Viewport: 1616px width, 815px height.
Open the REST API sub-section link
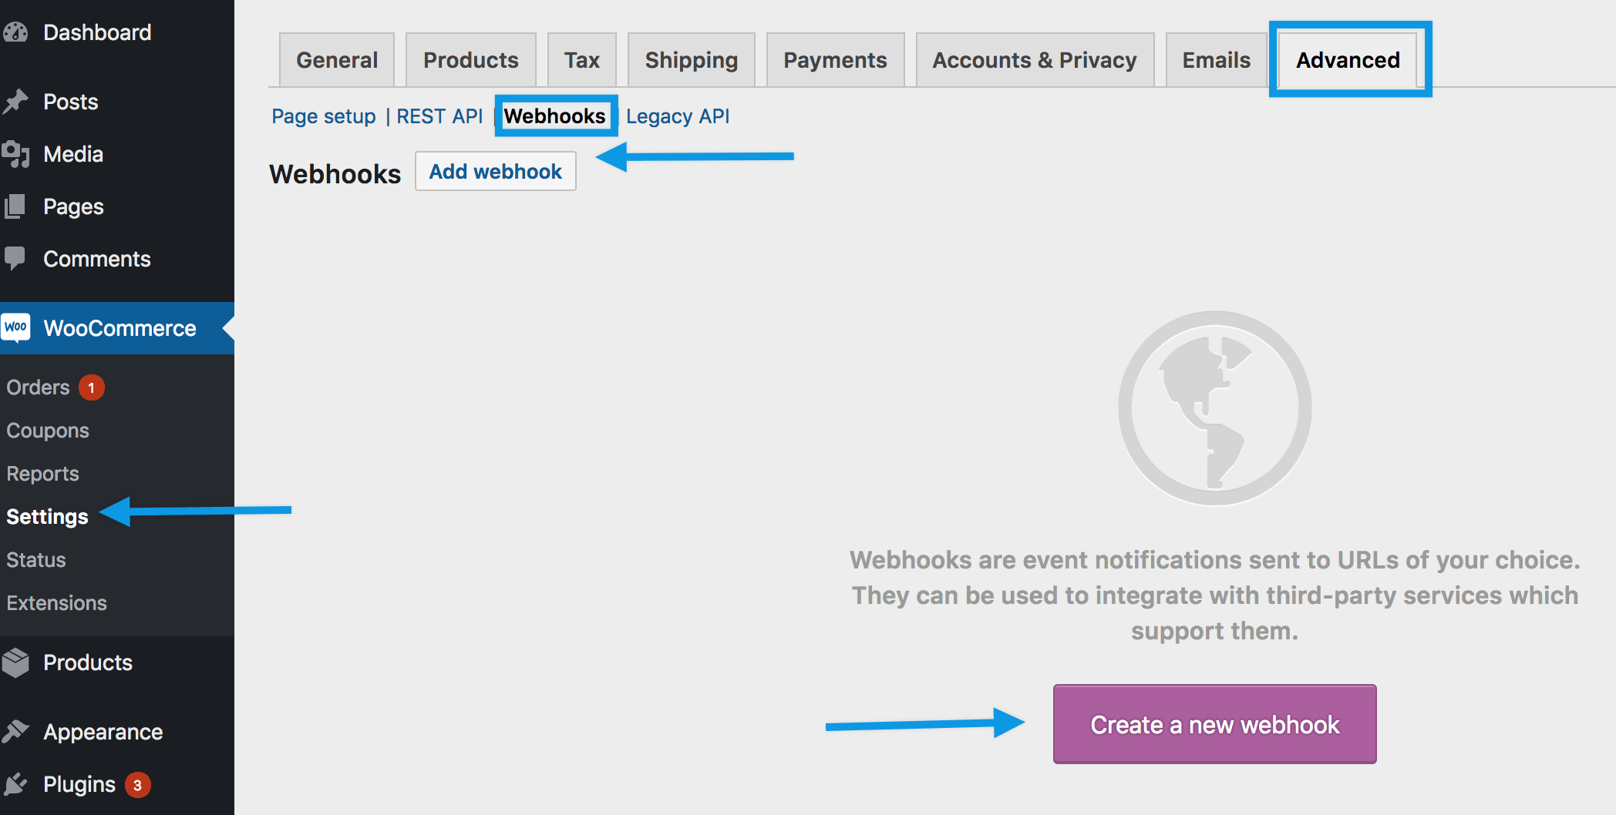point(439,116)
